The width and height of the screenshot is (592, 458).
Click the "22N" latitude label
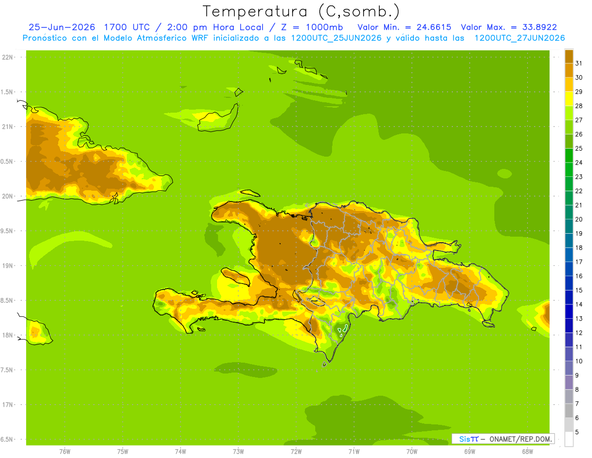point(7,57)
